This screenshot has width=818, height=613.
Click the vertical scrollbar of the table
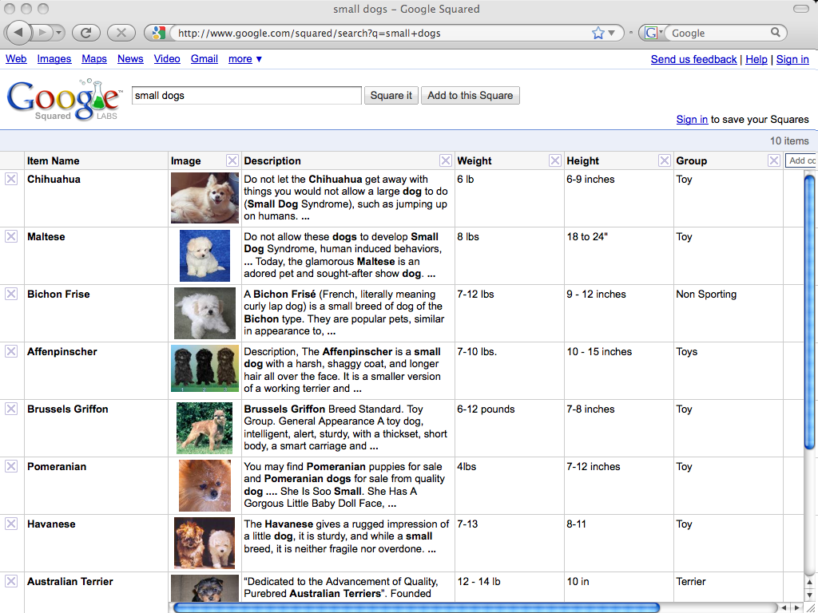pyautogui.click(x=809, y=311)
